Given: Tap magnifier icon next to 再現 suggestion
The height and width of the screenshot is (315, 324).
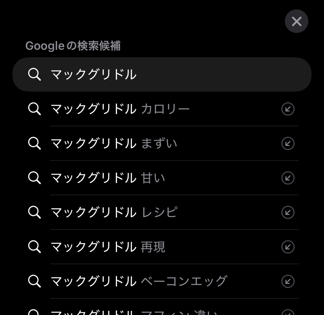Looking at the screenshot, I should (x=34, y=247).
